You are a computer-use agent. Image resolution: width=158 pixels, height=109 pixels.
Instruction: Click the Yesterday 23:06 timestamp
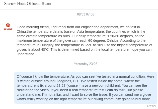86,64
